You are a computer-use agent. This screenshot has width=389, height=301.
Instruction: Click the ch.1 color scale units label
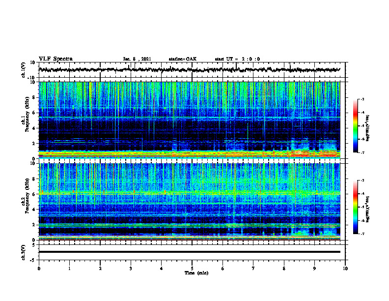[368, 128]
